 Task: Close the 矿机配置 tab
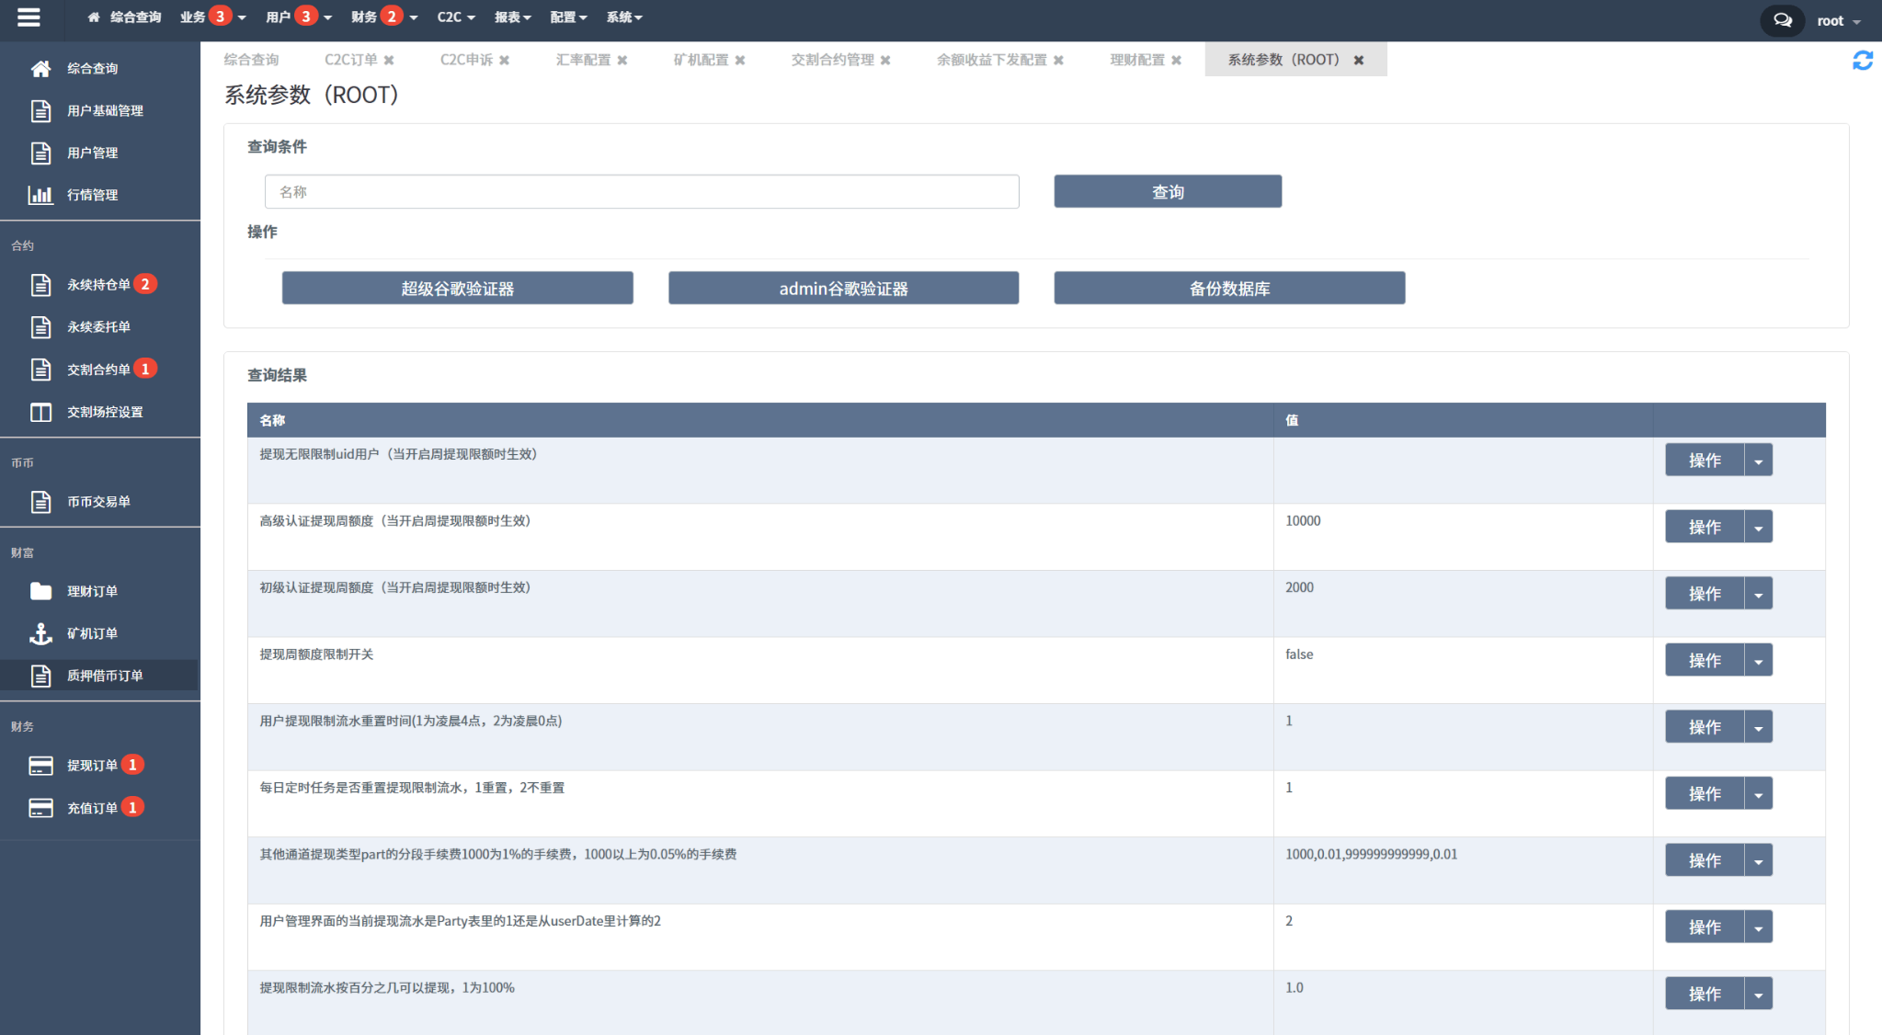(740, 61)
